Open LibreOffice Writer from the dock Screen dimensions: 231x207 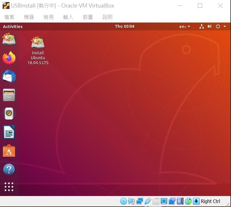pos(9,132)
